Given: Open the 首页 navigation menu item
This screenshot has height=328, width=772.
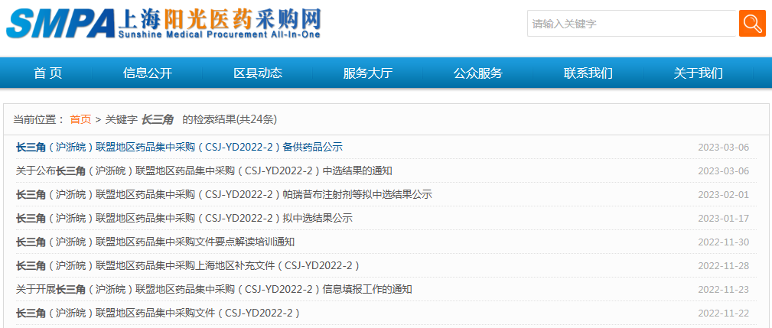Looking at the screenshot, I should point(47,73).
